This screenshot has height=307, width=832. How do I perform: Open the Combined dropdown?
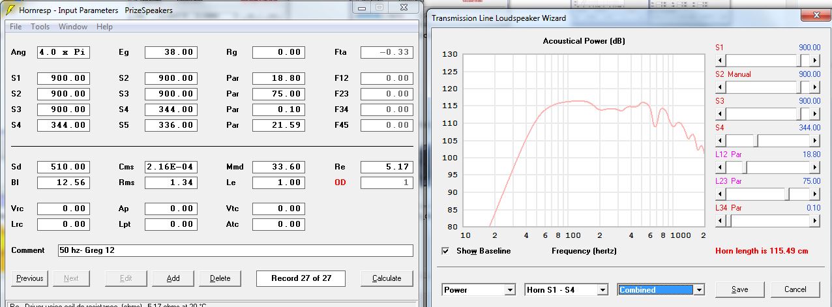click(661, 289)
